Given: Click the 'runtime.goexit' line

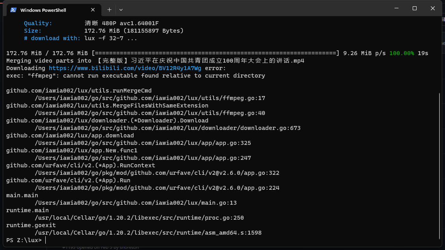Looking at the screenshot, I should pos(31,225).
